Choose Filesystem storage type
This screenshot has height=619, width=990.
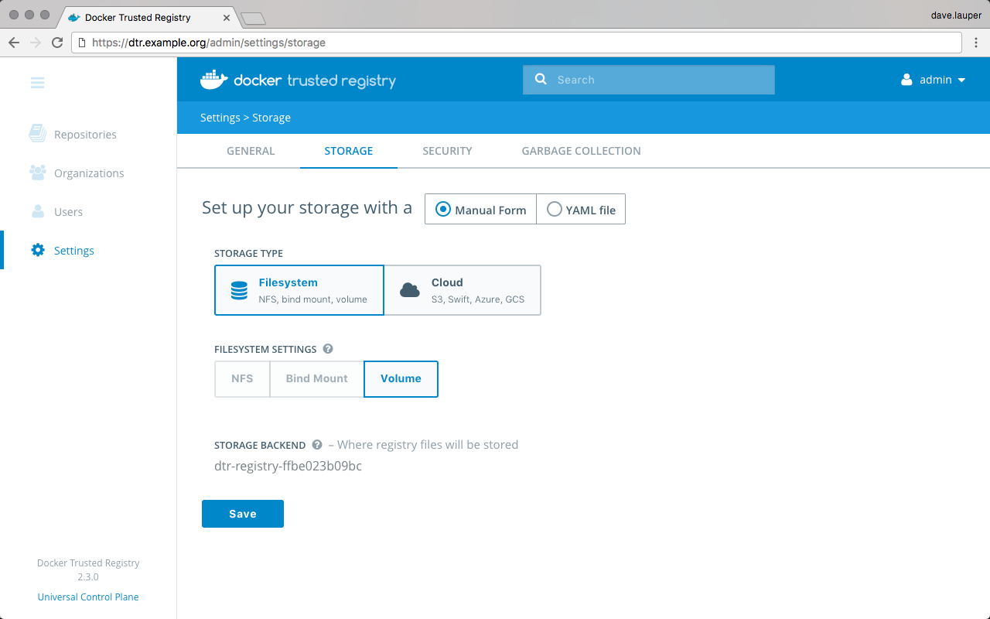[299, 290]
